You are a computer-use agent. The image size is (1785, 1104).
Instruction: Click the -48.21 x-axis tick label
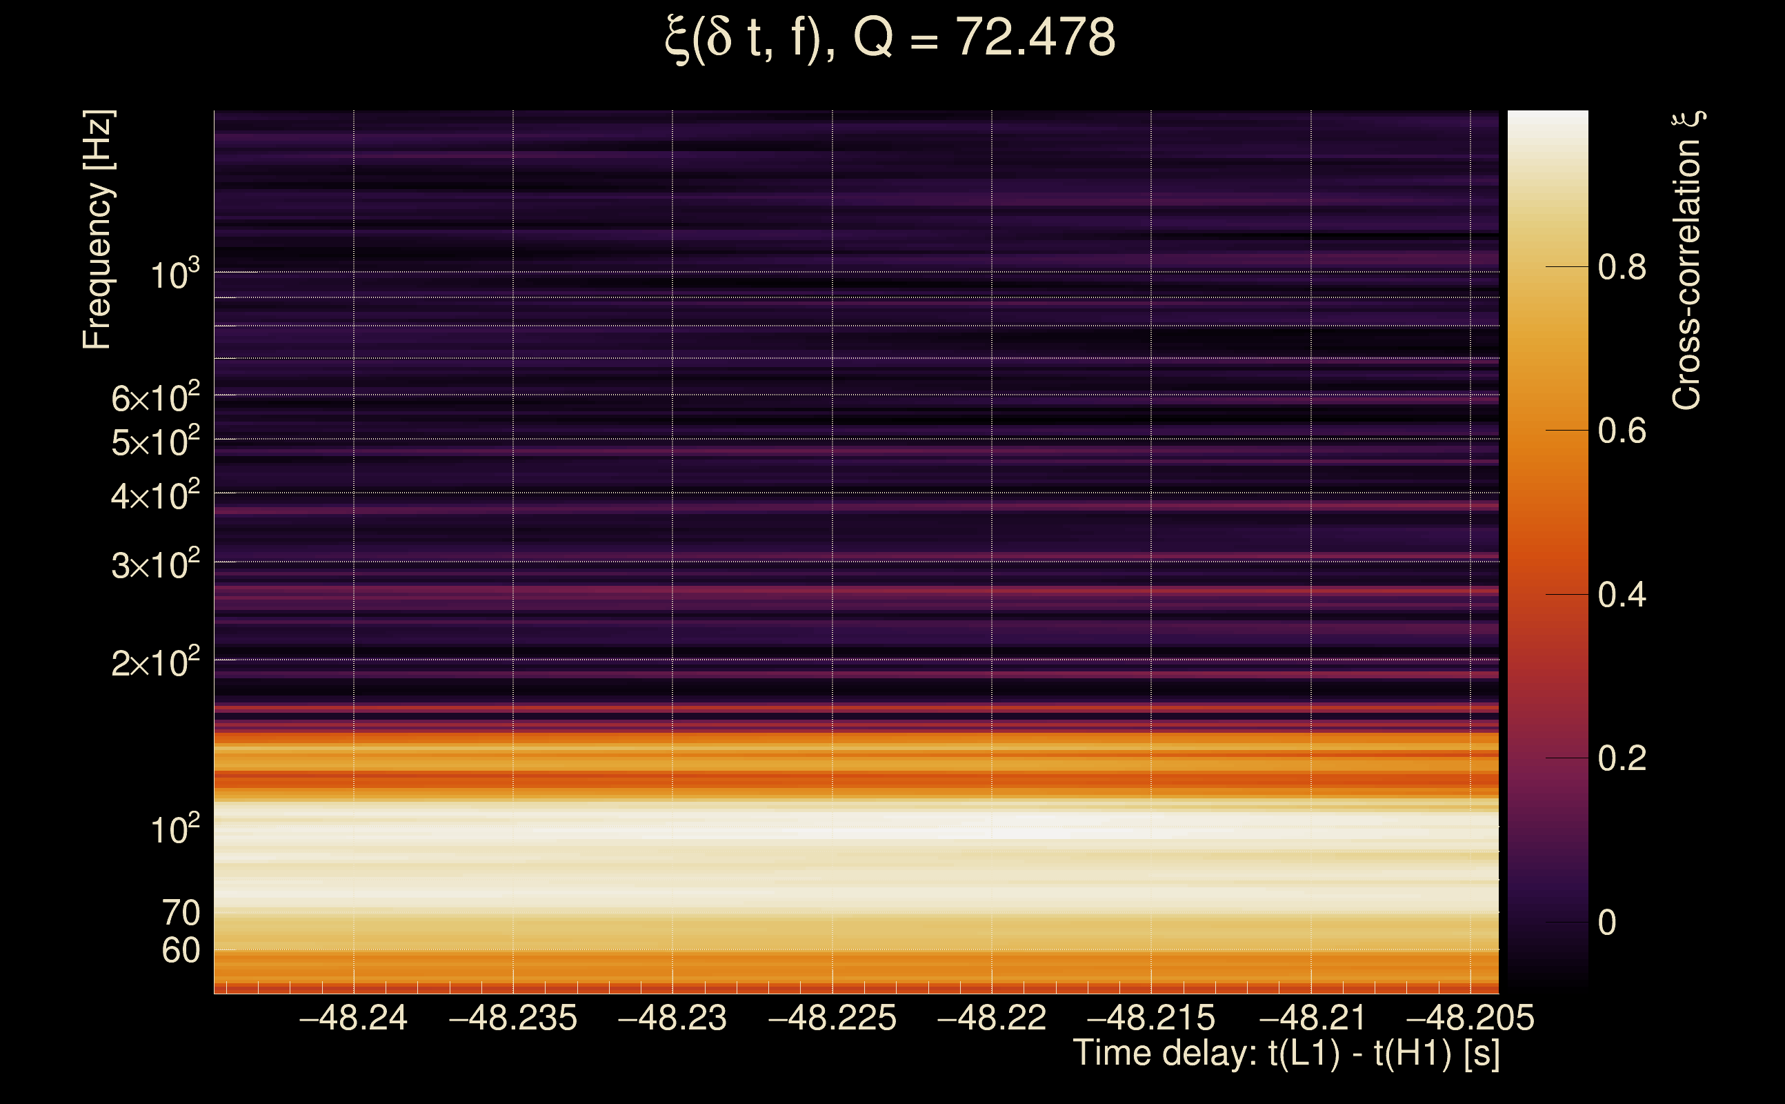click(1311, 1018)
